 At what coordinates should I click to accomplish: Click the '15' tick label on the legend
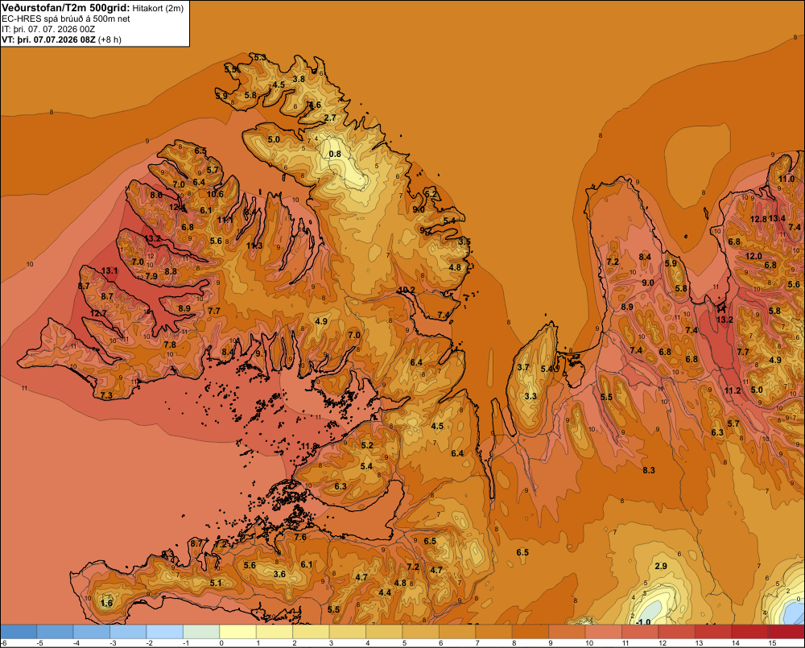pos(772,643)
